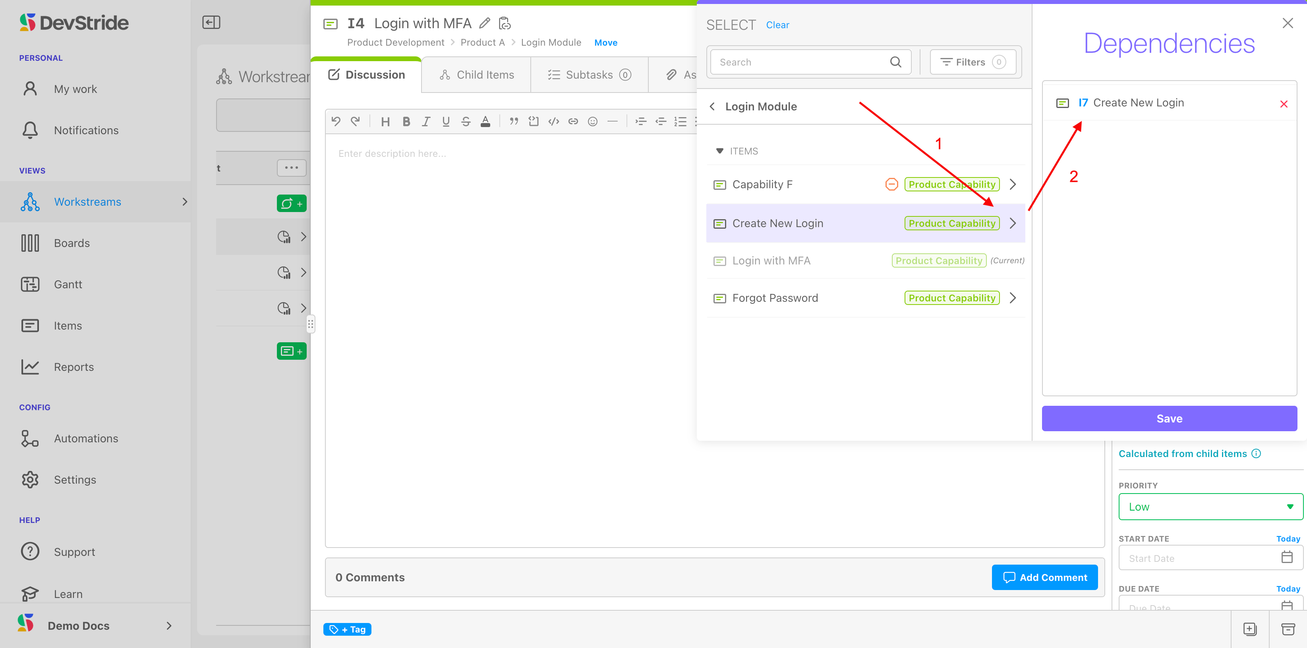The image size is (1307, 648).
Task: Remove Create New Login dependency
Action: 1284,104
